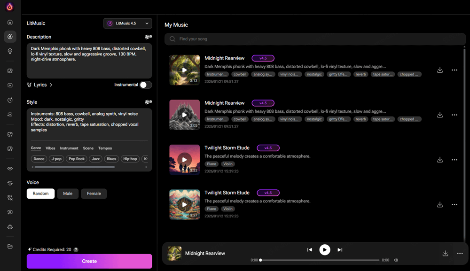Click the playback progress slider

coord(320,260)
